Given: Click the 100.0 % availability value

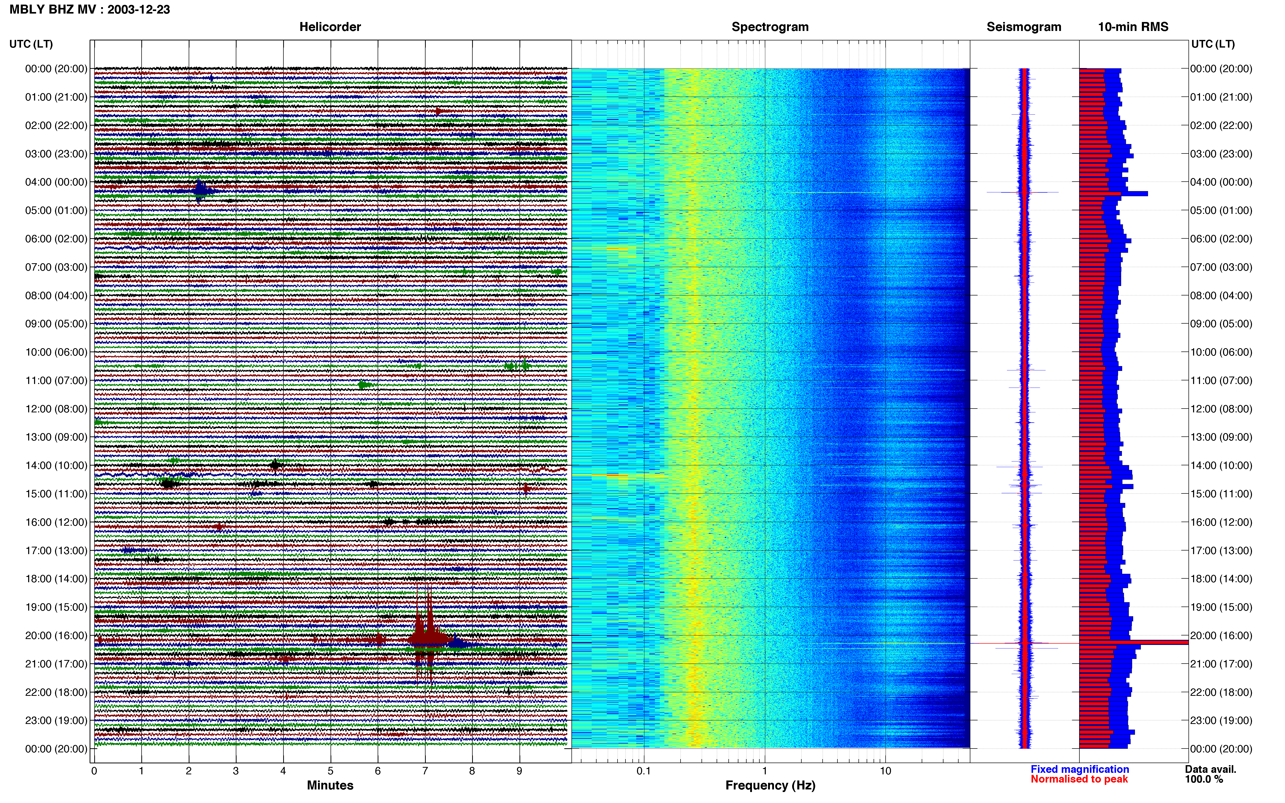Looking at the screenshot, I should [x=1204, y=779].
